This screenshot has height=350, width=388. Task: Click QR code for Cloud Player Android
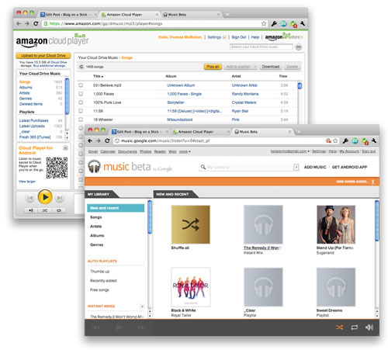(57, 168)
